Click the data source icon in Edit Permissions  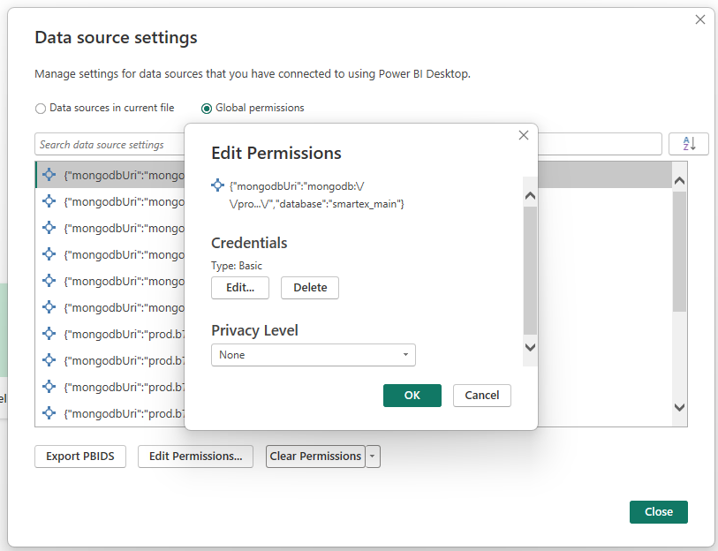coord(218,185)
